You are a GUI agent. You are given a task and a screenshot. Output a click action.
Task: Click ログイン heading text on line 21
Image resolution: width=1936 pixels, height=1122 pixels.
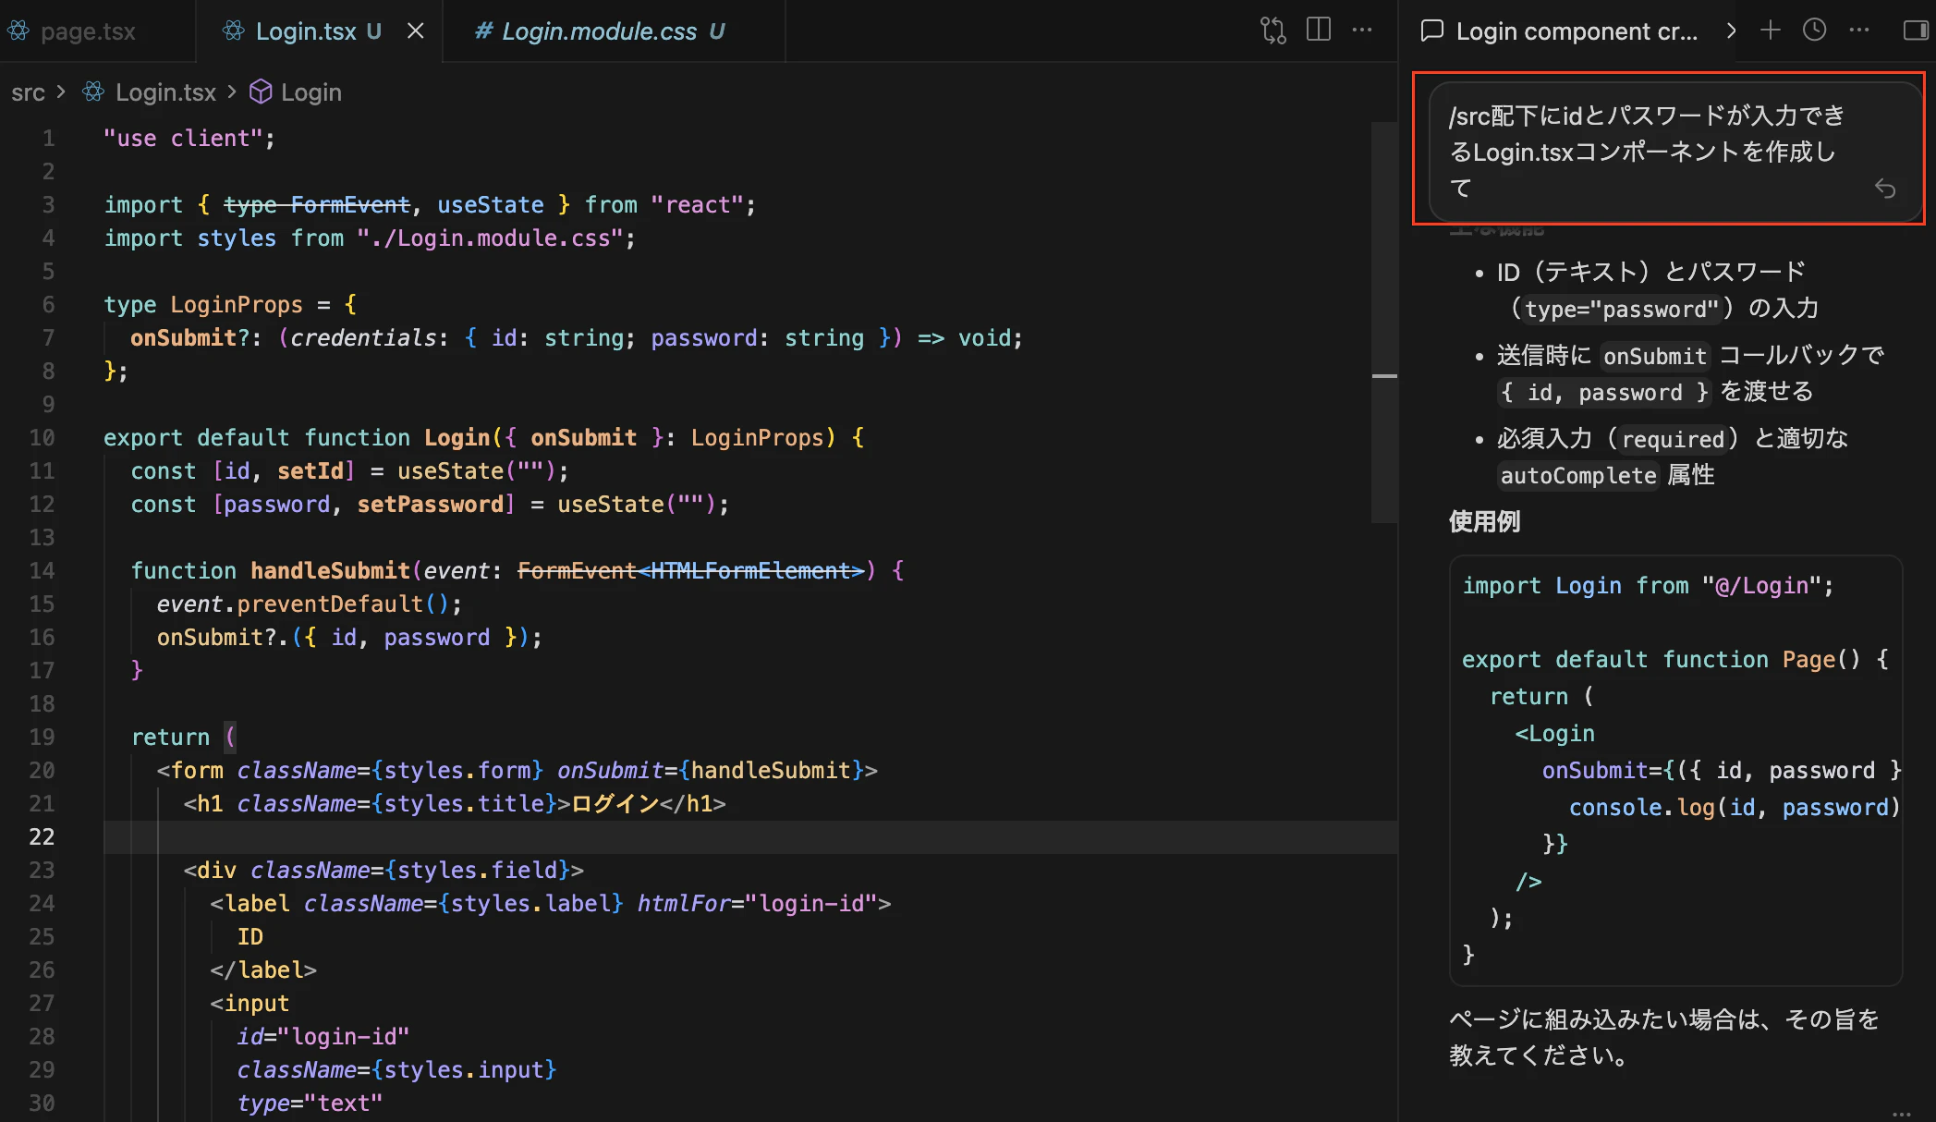[615, 804]
